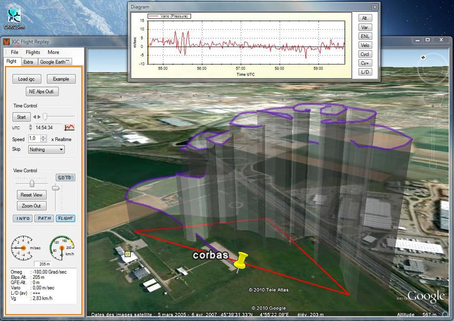Viewport: 454px width, 321px height.
Task: Open the More menu
Action: 53,52
